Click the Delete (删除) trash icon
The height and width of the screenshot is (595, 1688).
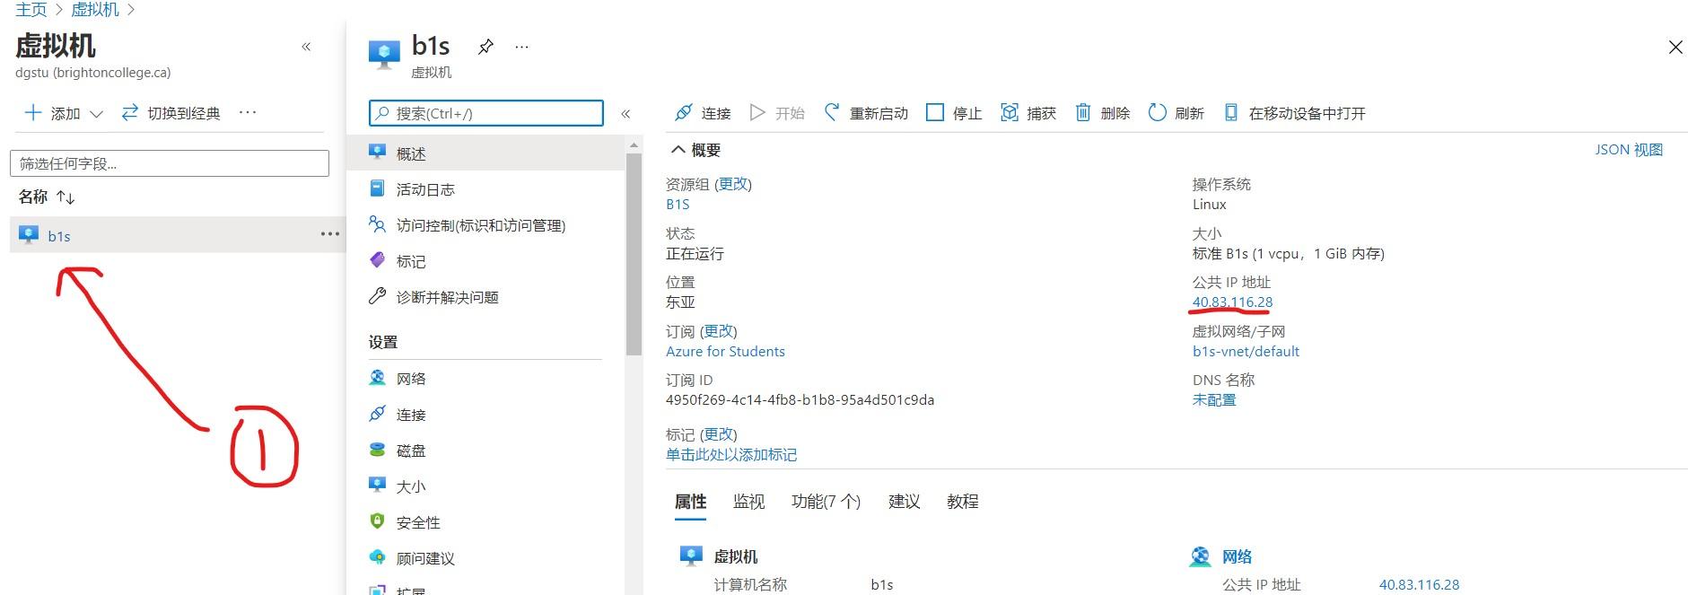tap(1083, 113)
